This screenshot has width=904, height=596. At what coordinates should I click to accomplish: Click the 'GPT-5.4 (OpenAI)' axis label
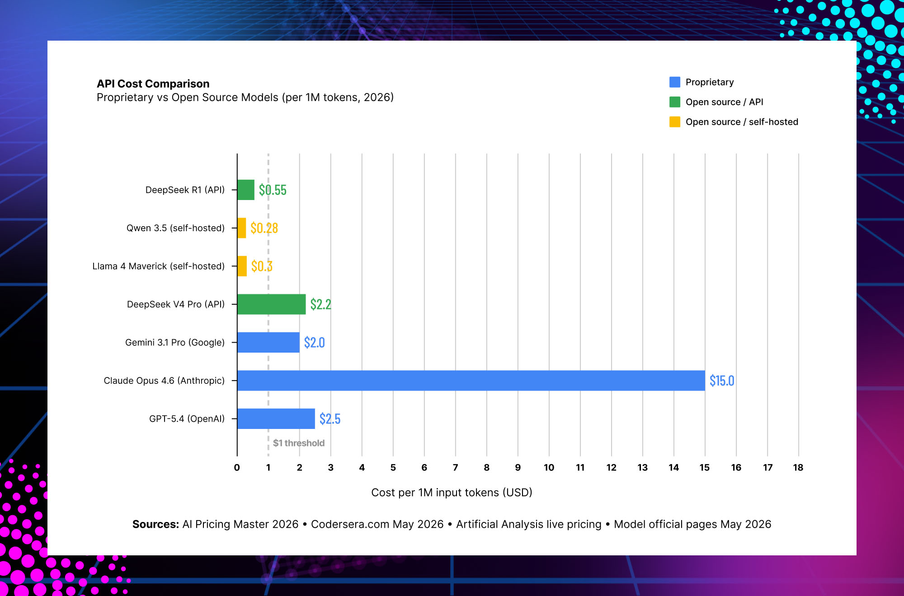[187, 419]
